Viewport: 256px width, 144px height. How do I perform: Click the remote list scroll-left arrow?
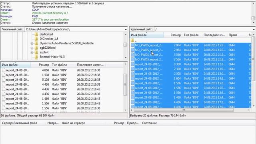(132, 110)
